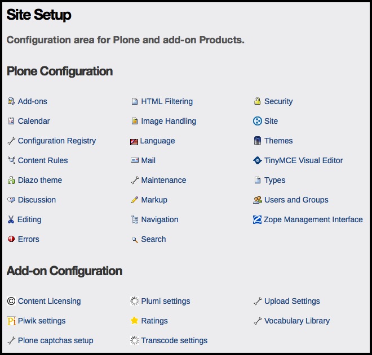Click the Users and Groups people icon
The height and width of the screenshot is (355, 372).
pos(257,200)
